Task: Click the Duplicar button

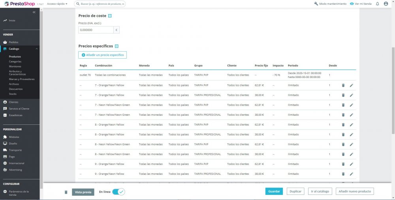Action: coord(295,191)
